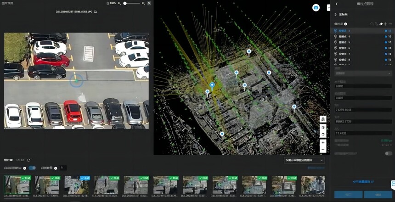Click the zoom-out magnifier in preview header
The height and width of the screenshot is (202, 395).
pos(119,3)
